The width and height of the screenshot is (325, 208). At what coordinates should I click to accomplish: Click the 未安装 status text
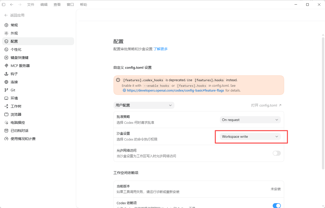coord(275,189)
